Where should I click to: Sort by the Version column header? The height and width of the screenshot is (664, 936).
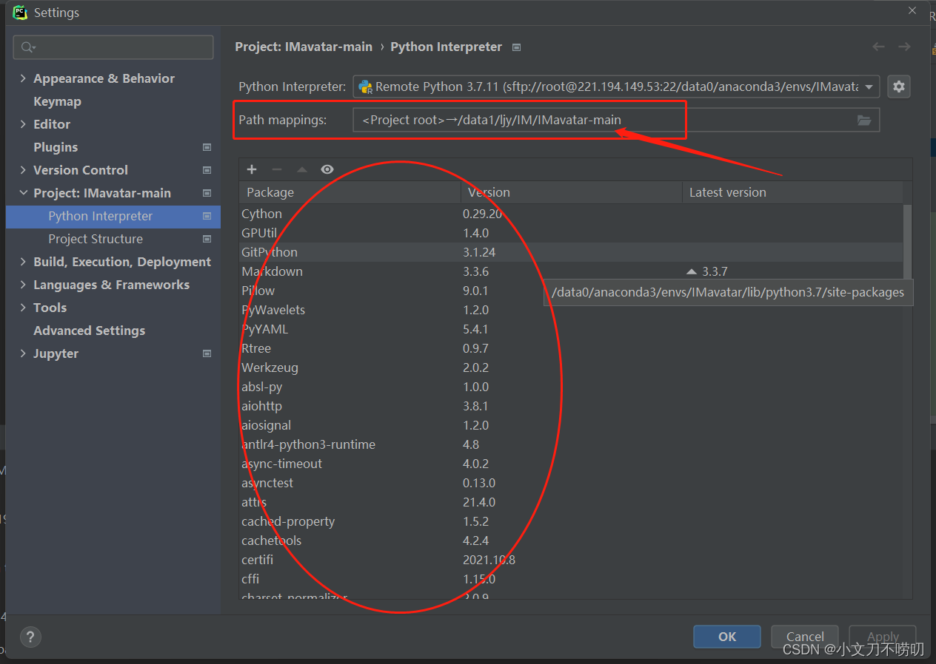click(x=571, y=192)
